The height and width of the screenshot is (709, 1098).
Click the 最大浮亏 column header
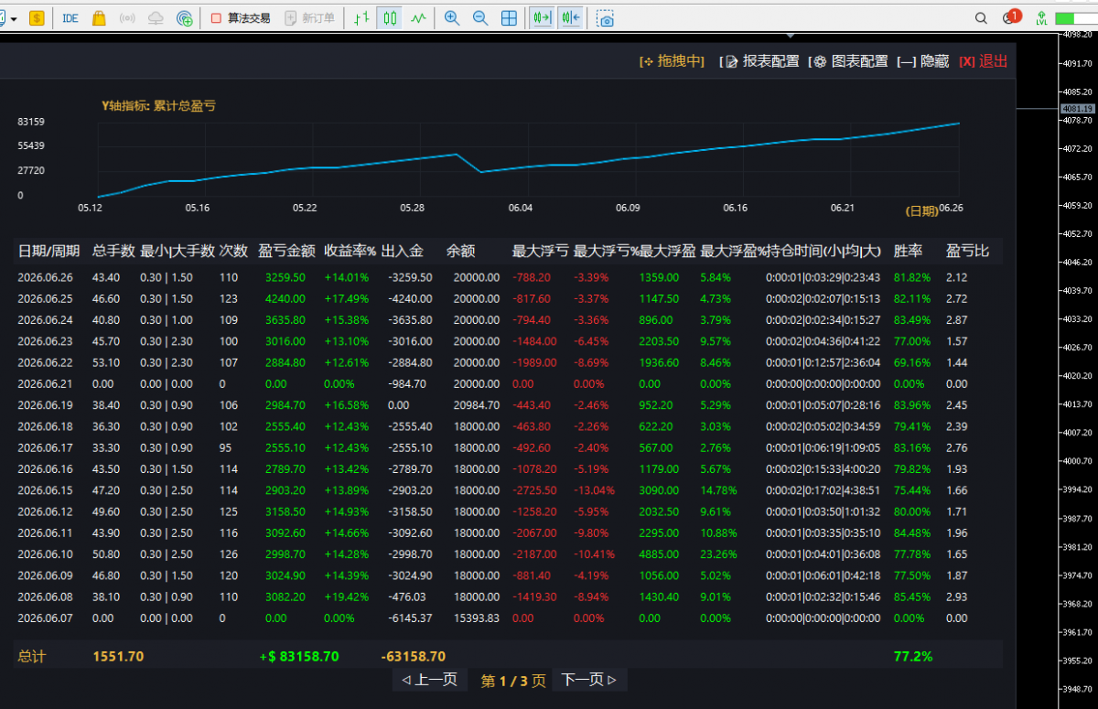(x=540, y=251)
